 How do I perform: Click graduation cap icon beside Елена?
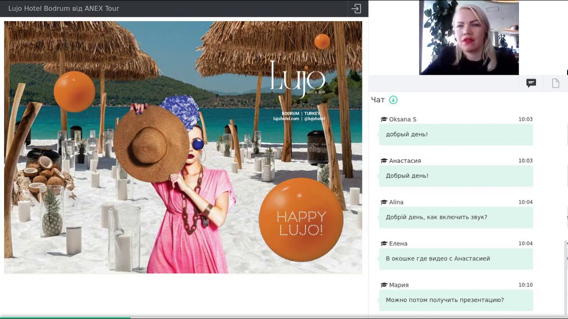pos(384,244)
